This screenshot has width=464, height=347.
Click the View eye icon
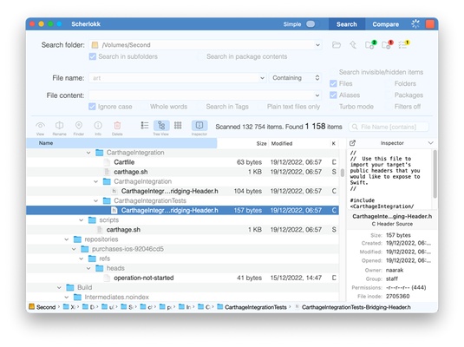(x=40, y=126)
